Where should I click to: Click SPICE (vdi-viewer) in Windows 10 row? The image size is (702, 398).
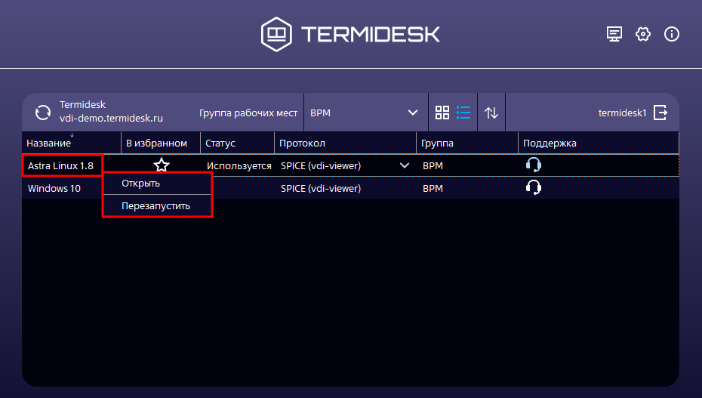point(321,189)
